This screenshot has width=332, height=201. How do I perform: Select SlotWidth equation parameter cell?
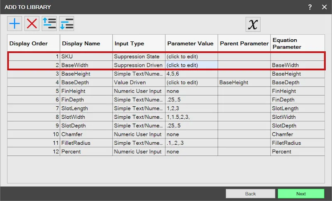pyautogui.click(x=298, y=117)
